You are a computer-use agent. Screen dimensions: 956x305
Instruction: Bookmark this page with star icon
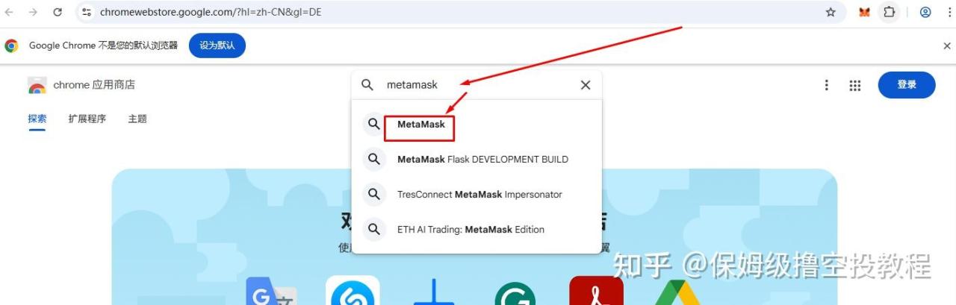coord(831,12)
